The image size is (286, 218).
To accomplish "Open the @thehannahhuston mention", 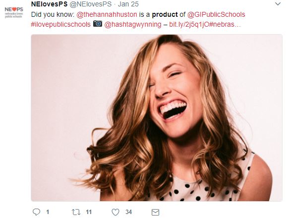I will click(107, 14).
